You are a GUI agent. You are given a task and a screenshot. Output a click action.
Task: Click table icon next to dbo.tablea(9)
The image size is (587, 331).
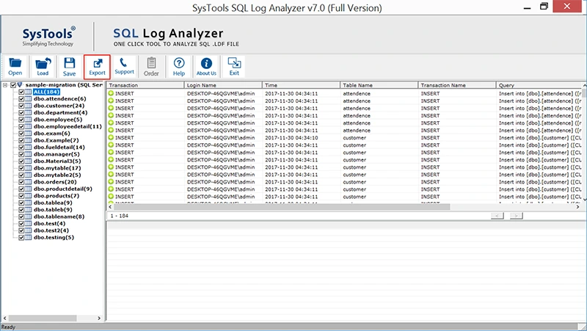pos(28,203)
